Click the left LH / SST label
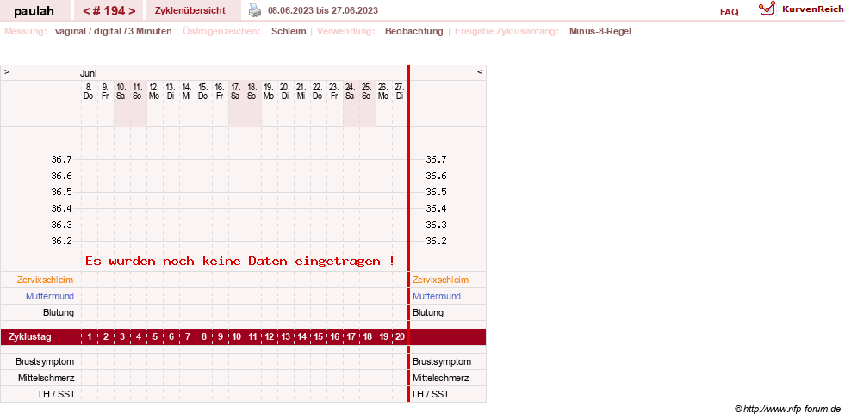Screen dimensions: 845x419 coord(57,394)
